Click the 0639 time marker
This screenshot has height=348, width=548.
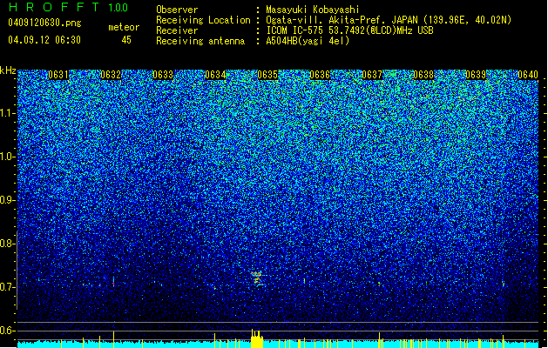[476, 75]
